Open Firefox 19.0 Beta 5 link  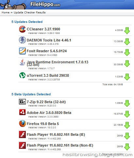[43, 124]
